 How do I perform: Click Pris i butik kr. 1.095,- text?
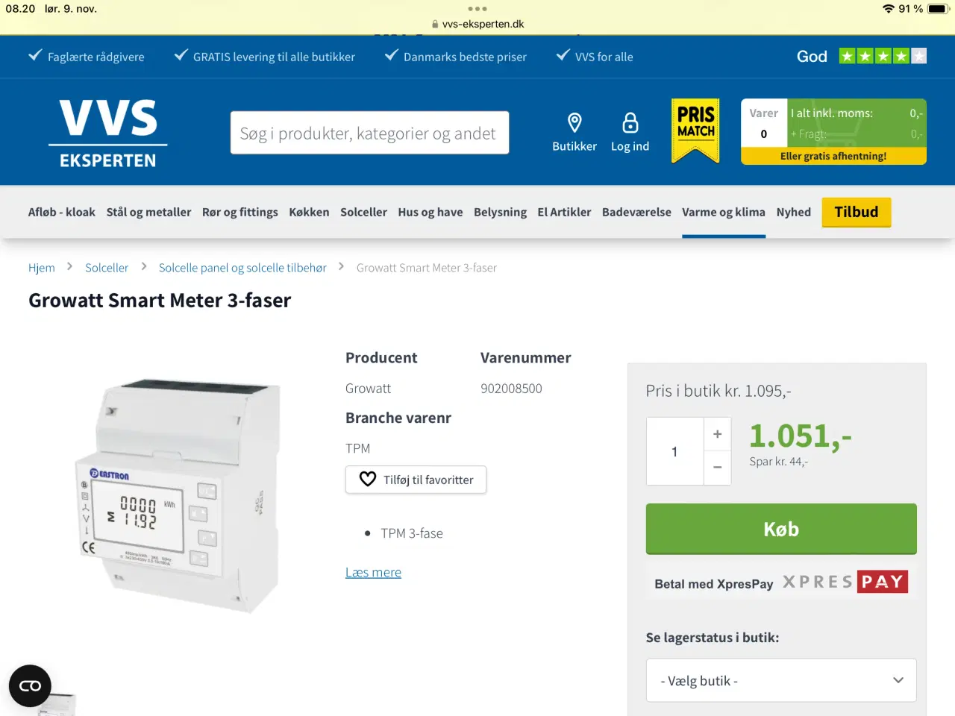(718, 391)
